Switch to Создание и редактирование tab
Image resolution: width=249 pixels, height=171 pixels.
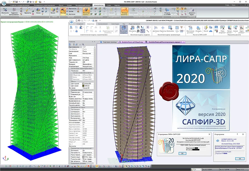[x=19, y=5]
